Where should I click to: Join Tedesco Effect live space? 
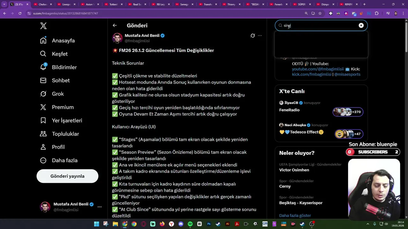(x=302, y=132)
